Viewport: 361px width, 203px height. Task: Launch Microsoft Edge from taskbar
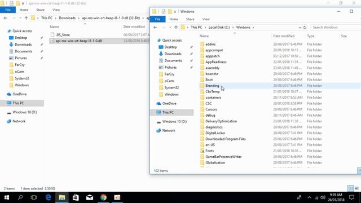(x=48, y=197)
